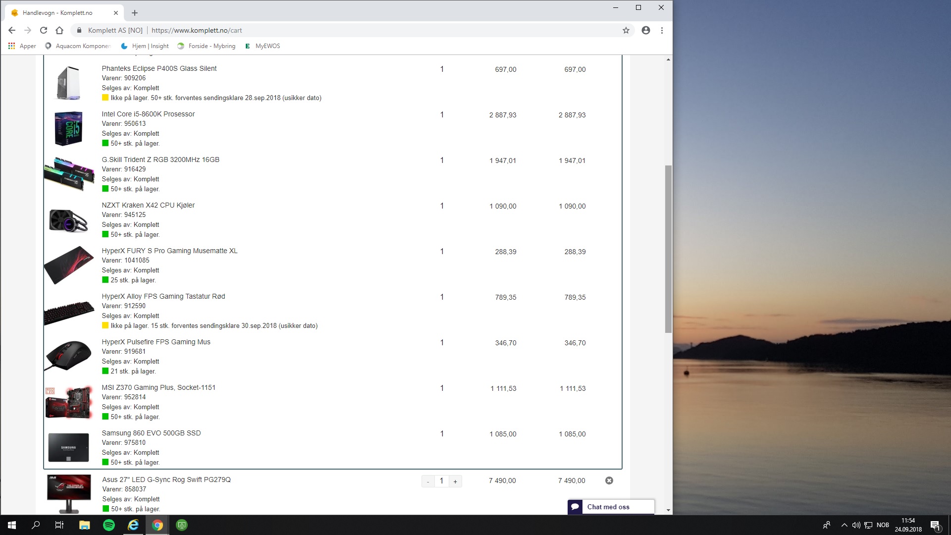The image size is (951, 535).
Task: Open the People icon in system tray
Action: click(827, 525)
